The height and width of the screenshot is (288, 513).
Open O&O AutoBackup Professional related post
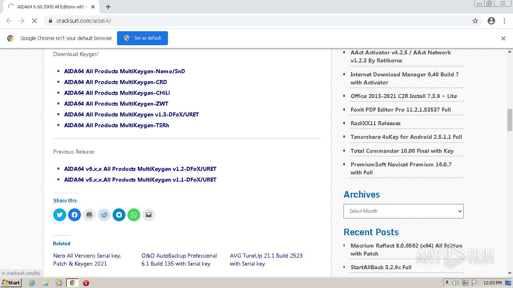point(179,260)
